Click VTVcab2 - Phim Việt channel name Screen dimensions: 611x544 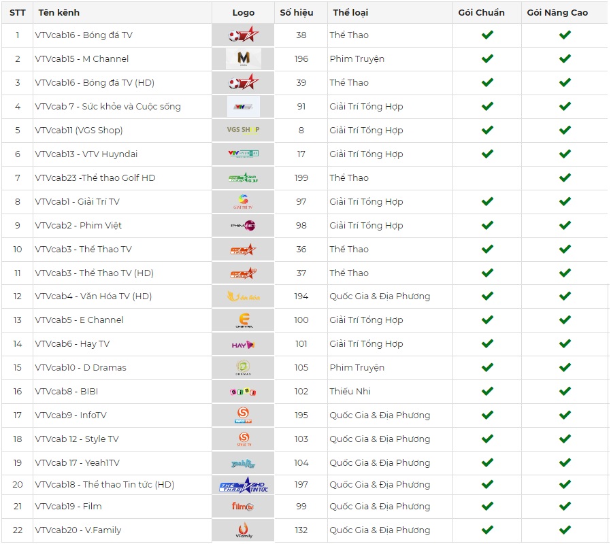78,225
